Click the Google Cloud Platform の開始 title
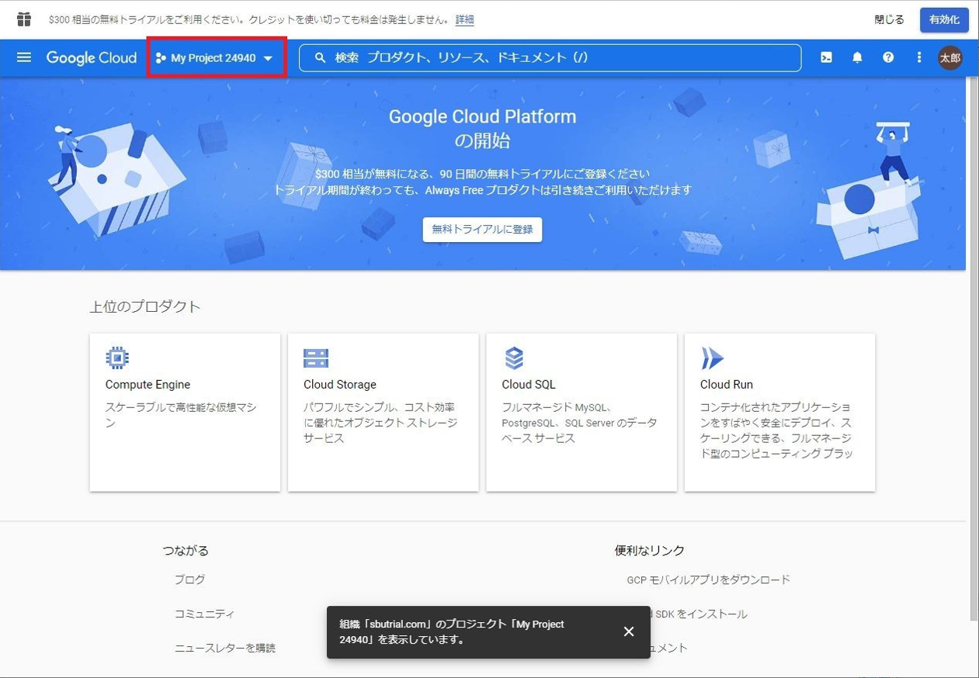This screenshot has width=979, height=678. [x=482, y=129]
